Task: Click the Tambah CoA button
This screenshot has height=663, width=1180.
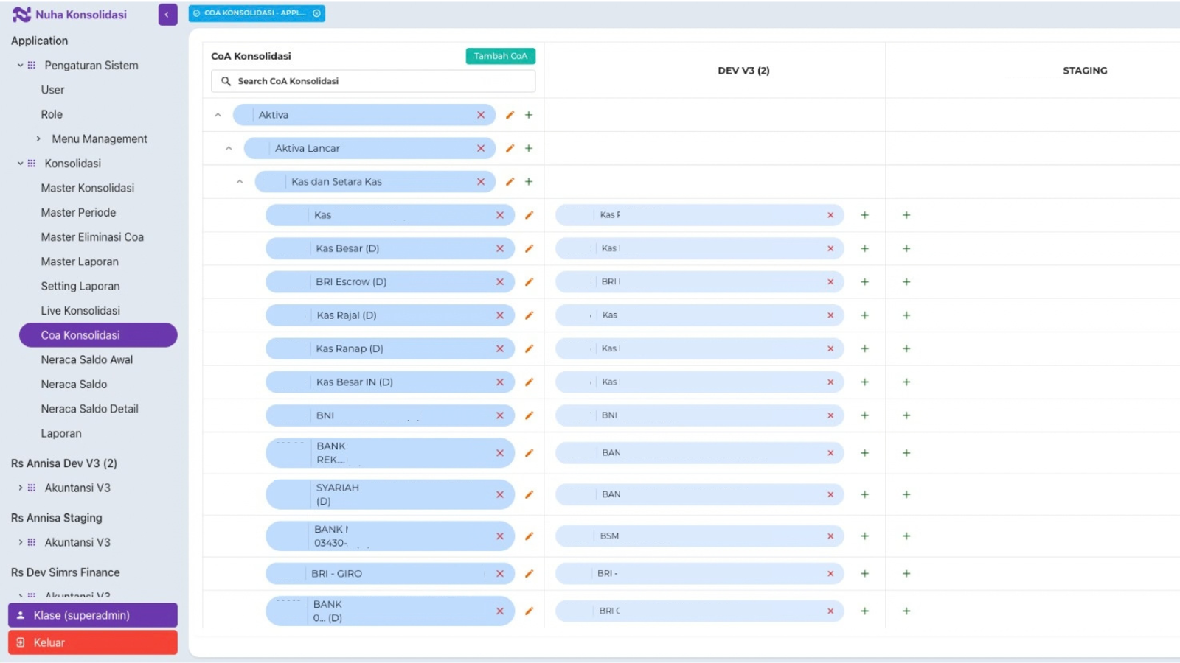Action: click(x=501, y=56)
